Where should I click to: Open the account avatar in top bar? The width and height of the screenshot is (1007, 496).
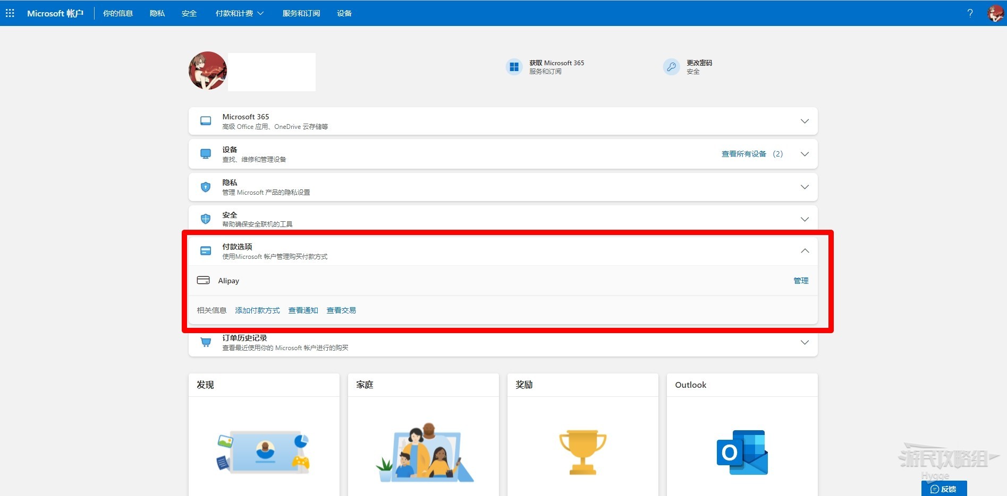point(995,13)
